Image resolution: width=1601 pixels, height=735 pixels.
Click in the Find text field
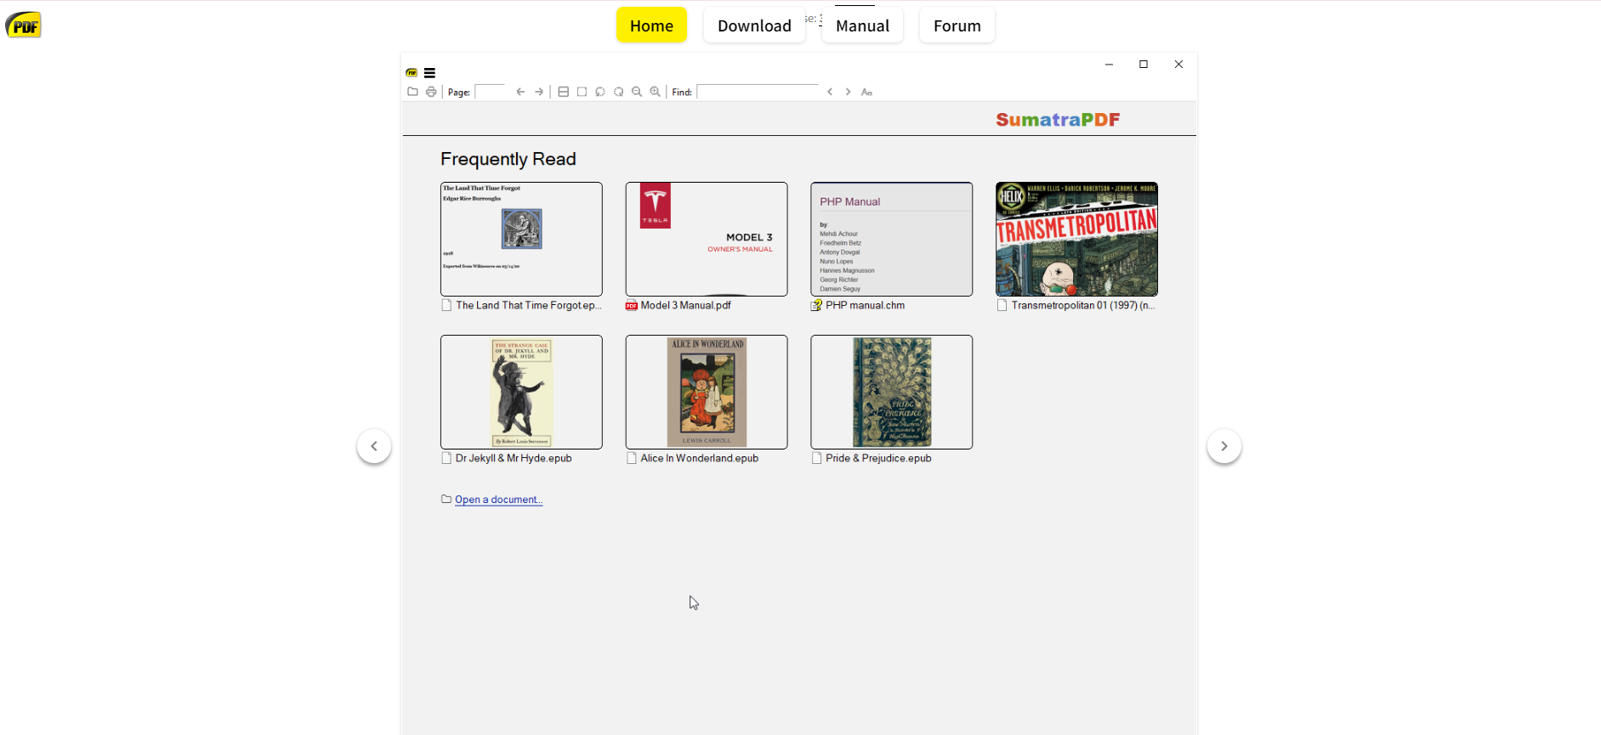point(757,92)
